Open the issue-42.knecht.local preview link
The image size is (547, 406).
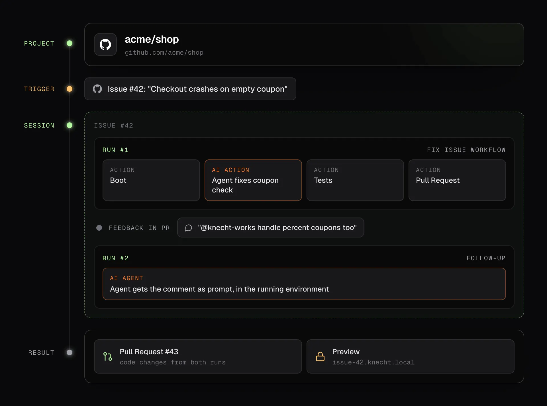(x=373, y=362)
